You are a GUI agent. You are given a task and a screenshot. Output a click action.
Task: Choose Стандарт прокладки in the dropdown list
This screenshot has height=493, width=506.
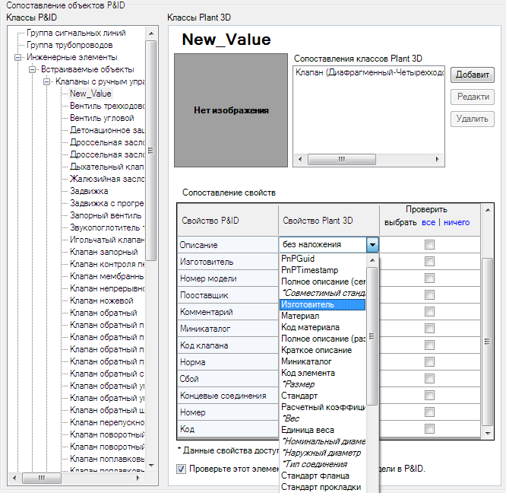point(321,487)
